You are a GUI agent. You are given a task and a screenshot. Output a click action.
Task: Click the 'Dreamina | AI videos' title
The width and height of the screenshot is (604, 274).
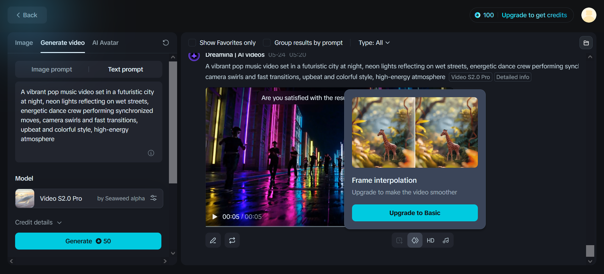click(235, 55)
